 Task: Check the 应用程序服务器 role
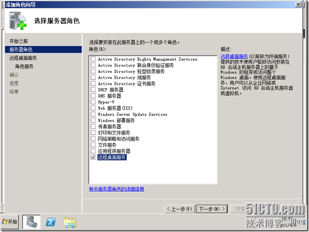93,151
